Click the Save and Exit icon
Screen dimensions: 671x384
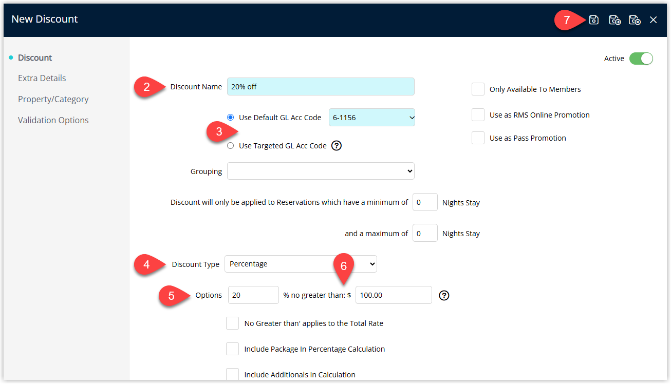click(x=635, y=20)
